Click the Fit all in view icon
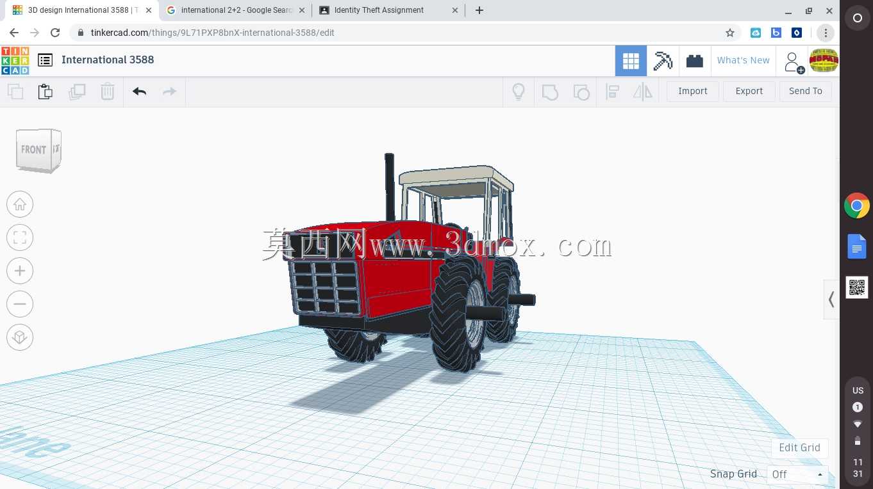This screenshot has width=873, height=489. coord(20,237)
